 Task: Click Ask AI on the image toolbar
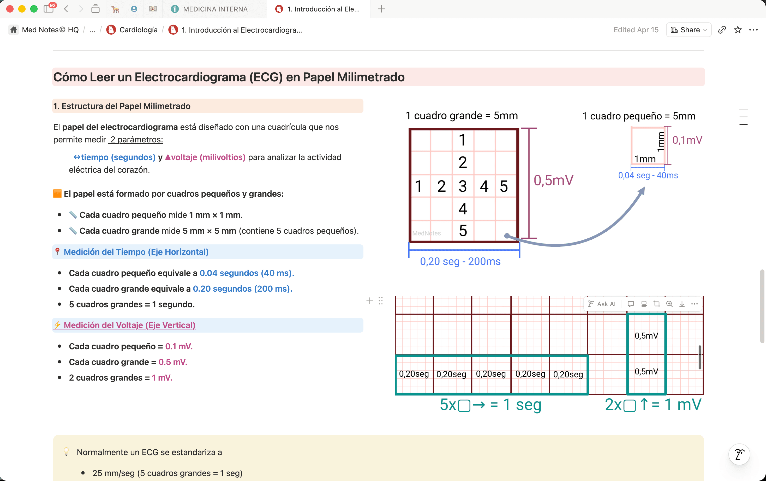tap(602, 304)
